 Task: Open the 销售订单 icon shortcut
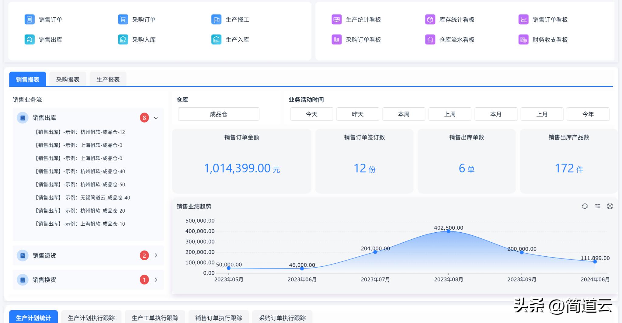[x=29, y=19]
